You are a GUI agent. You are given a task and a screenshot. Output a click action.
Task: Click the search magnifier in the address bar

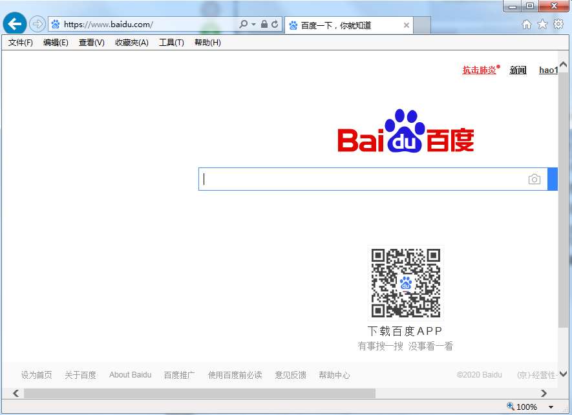click(x=243, y=25)
